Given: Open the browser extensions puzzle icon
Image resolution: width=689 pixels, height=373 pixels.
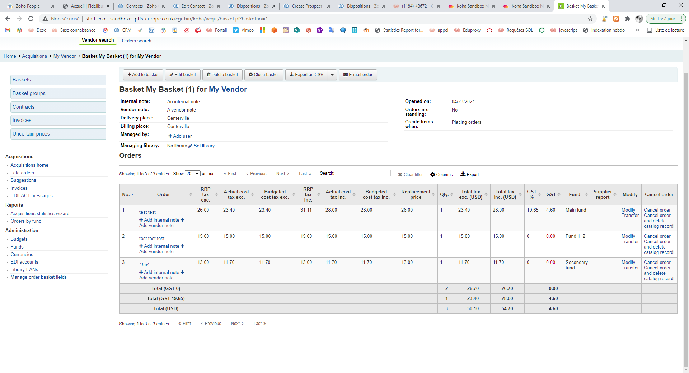Looking at the screenshot, I should (x=628, y=19).
